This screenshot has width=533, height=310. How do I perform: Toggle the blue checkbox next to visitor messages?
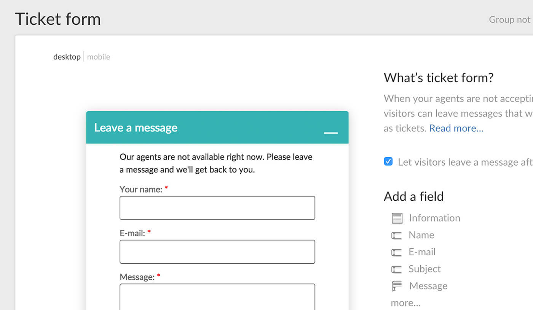tap(388, 161)
